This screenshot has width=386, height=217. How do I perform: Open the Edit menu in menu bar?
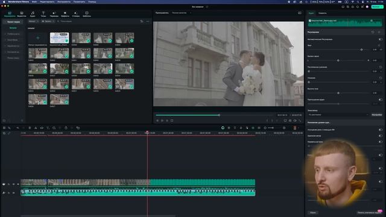[47, 2]
